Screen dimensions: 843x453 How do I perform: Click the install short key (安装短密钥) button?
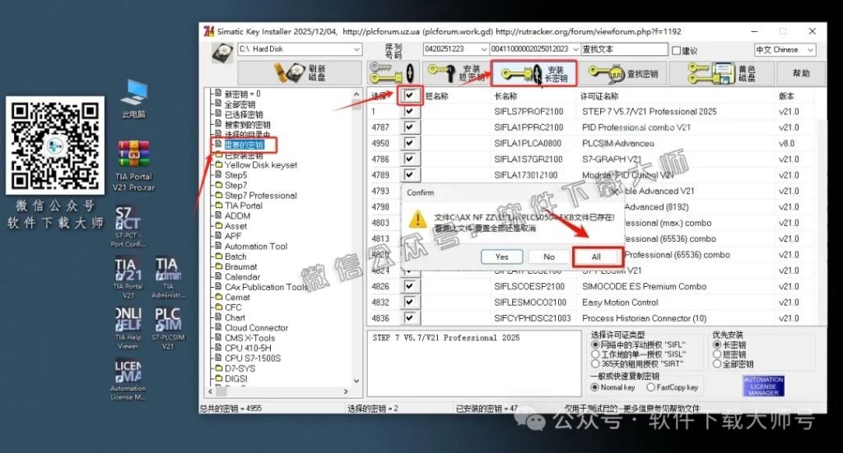coord(456,72)
